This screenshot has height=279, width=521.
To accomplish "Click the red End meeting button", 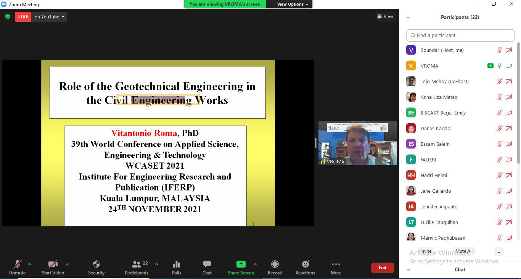I will point(383,268).
